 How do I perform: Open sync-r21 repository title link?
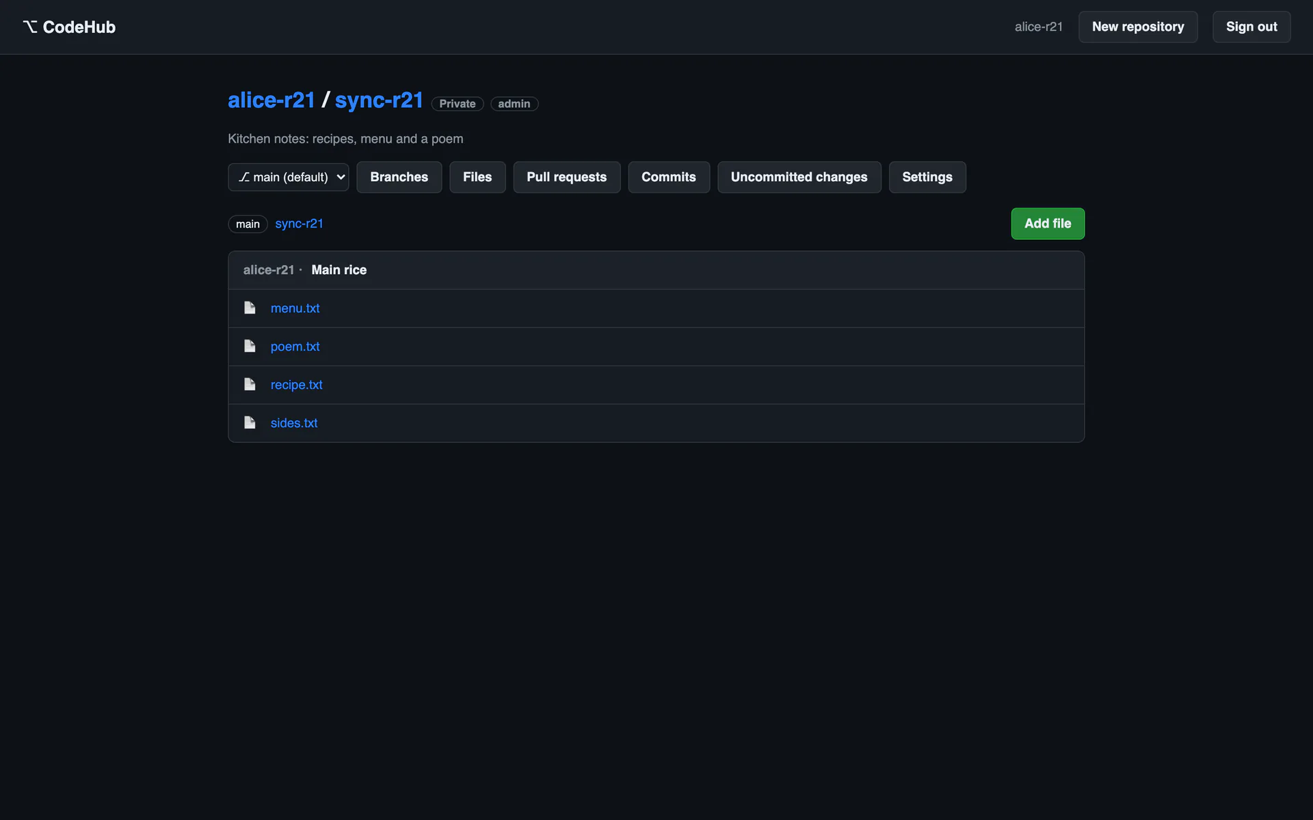point(379,100)
